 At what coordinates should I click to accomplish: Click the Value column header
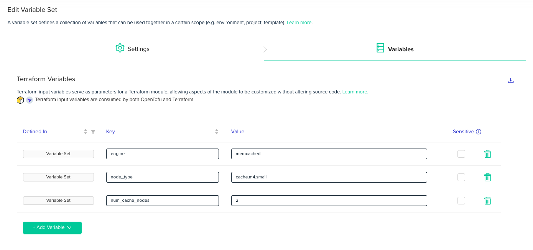tap(238, 132)
